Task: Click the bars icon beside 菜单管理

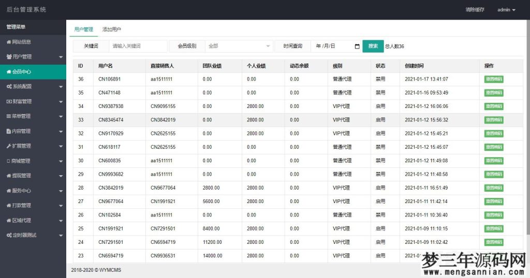Action: tap(9, 116)
